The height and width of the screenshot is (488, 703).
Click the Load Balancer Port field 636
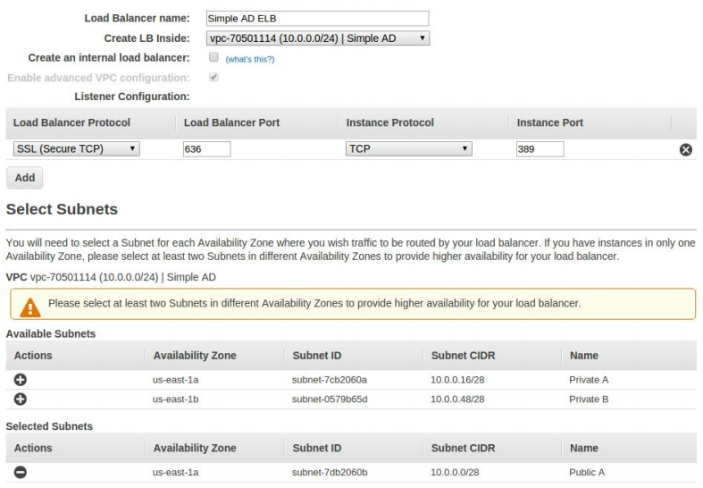click(x=206, y=149)
